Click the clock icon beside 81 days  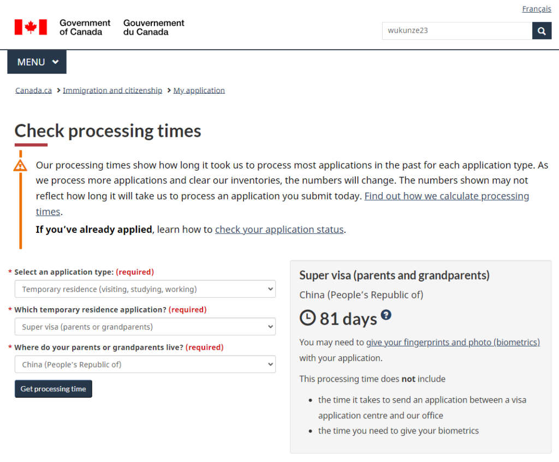click(308, 318)
